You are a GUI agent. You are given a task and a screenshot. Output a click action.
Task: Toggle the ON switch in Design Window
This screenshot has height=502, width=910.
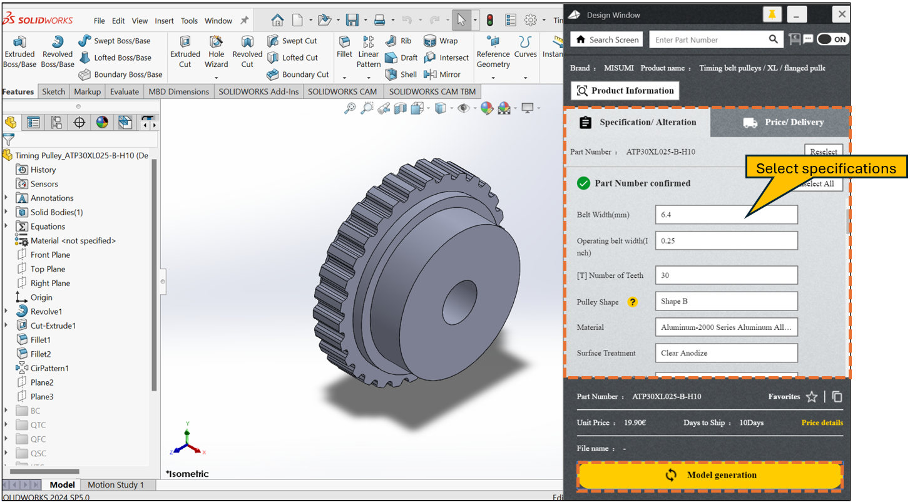(832, 39)
